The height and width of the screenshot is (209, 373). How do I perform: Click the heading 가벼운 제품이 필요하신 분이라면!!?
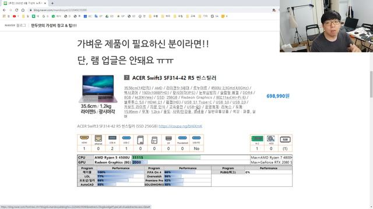click(x=143, y=44)
